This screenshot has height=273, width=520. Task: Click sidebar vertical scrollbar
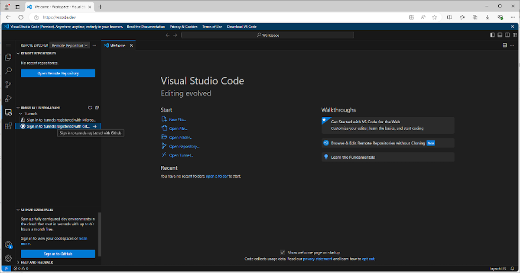[x=100, y=234]
